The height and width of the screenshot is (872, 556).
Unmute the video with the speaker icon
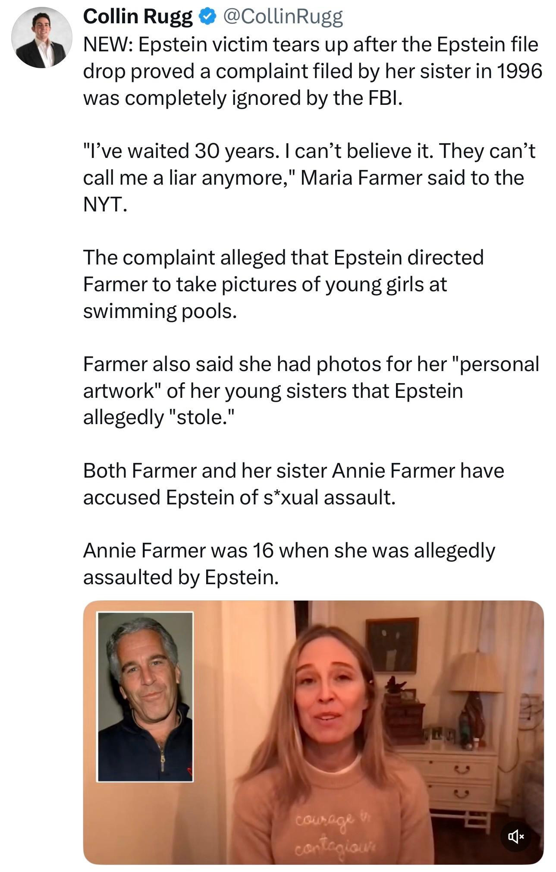515,837
